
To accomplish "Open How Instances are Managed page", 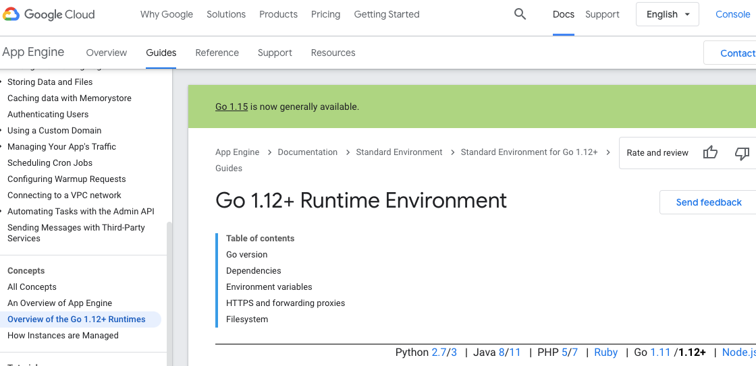I will 63,336.
